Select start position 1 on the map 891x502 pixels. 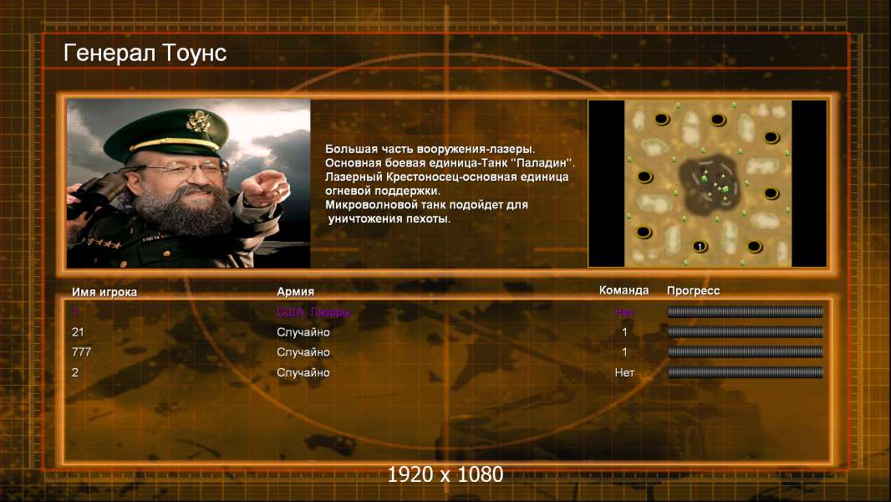[x=700, y=246]
